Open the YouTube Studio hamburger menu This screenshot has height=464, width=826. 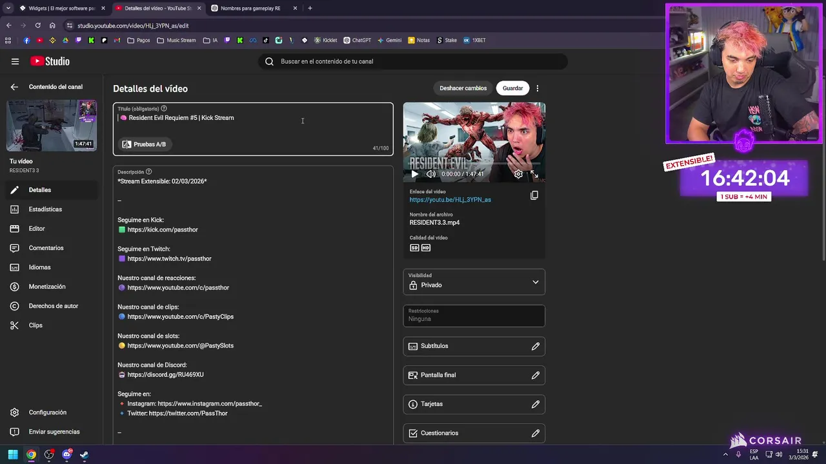15,61
